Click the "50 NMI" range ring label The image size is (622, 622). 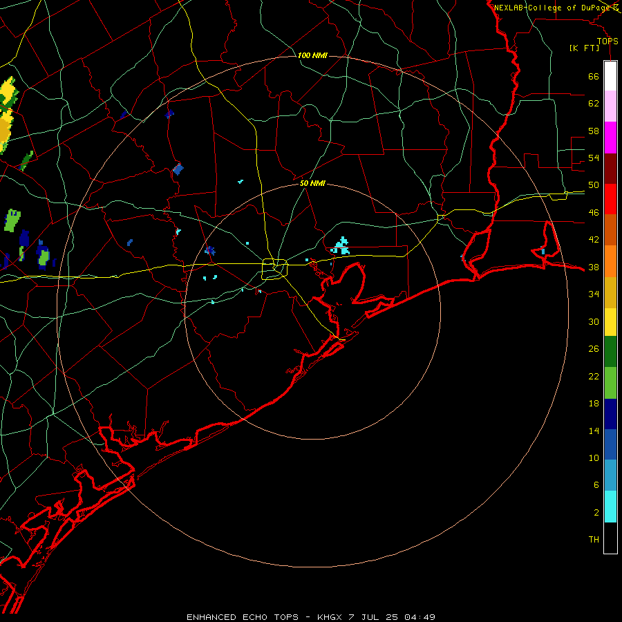click(x=312, y=183)
